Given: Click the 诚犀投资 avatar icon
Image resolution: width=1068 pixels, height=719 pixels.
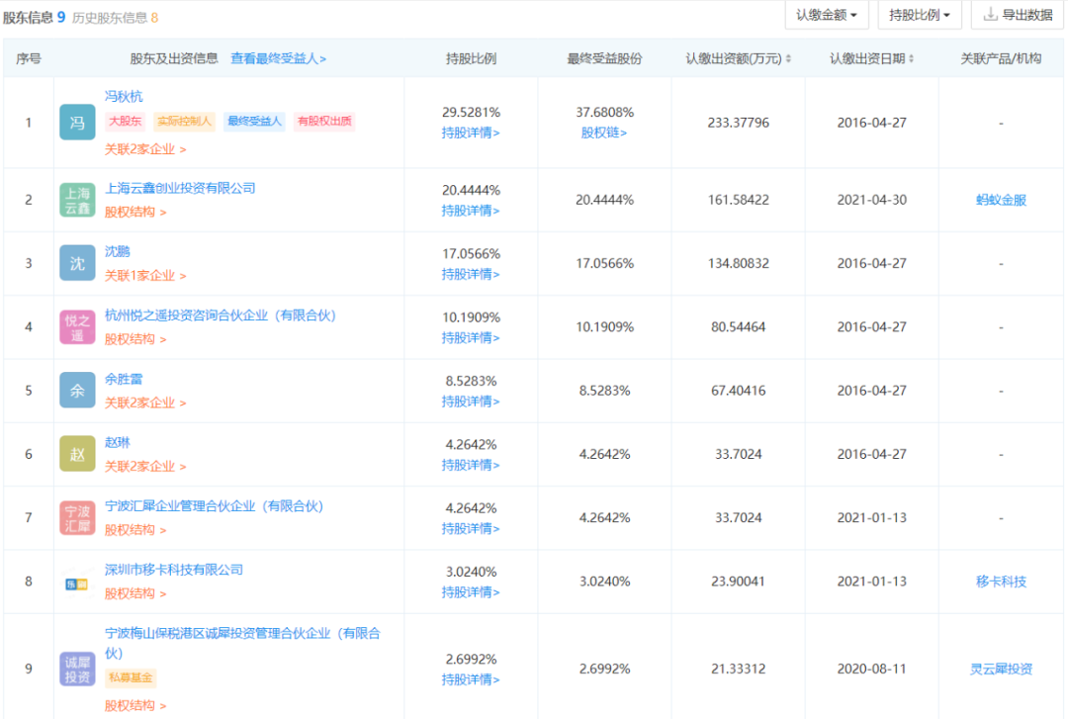Looking at the screenshot, I should point(77,669).
